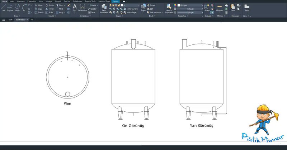Add a new drawing tab with plus
287x150 pixels.
click(32, 20)
